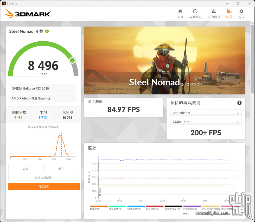Click the AMD Radeon(TM) Graphics row
Viewport: 255px width, 222px height.
click(x=43, y=98)
